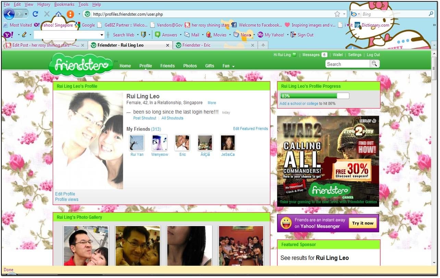Click the Friendster logo
Viewport: 440px width, 278px height.
tap(81, 65)
